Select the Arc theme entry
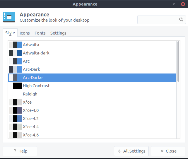The image size is (188, 159). pos(26,61)
